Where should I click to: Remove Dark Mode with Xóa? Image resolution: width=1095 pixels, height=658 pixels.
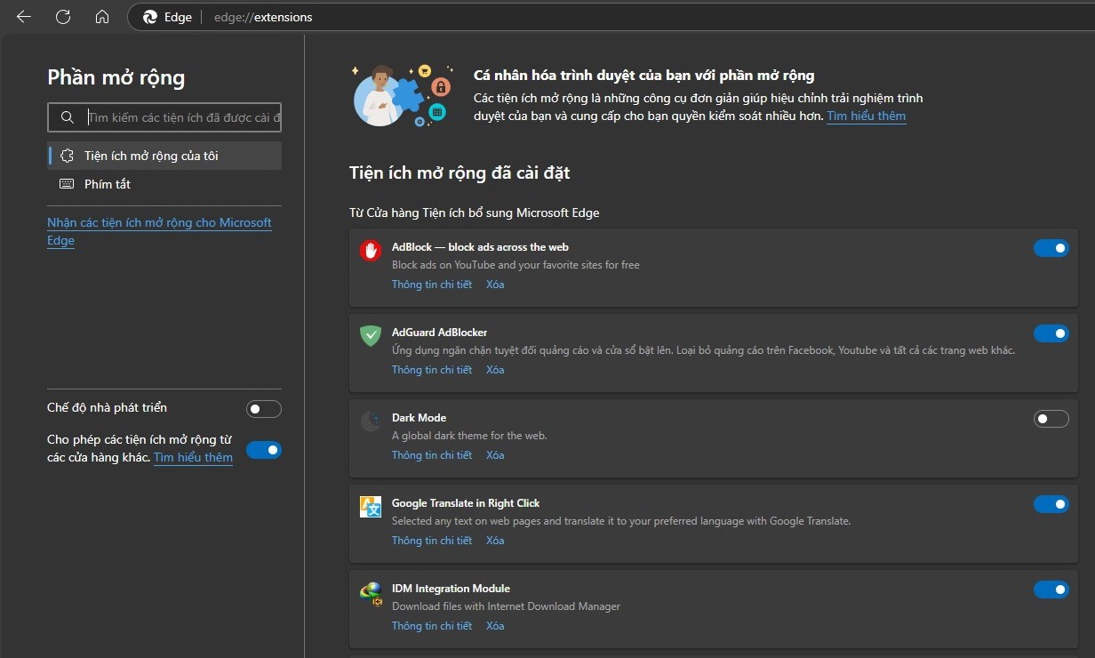(495, 455)
